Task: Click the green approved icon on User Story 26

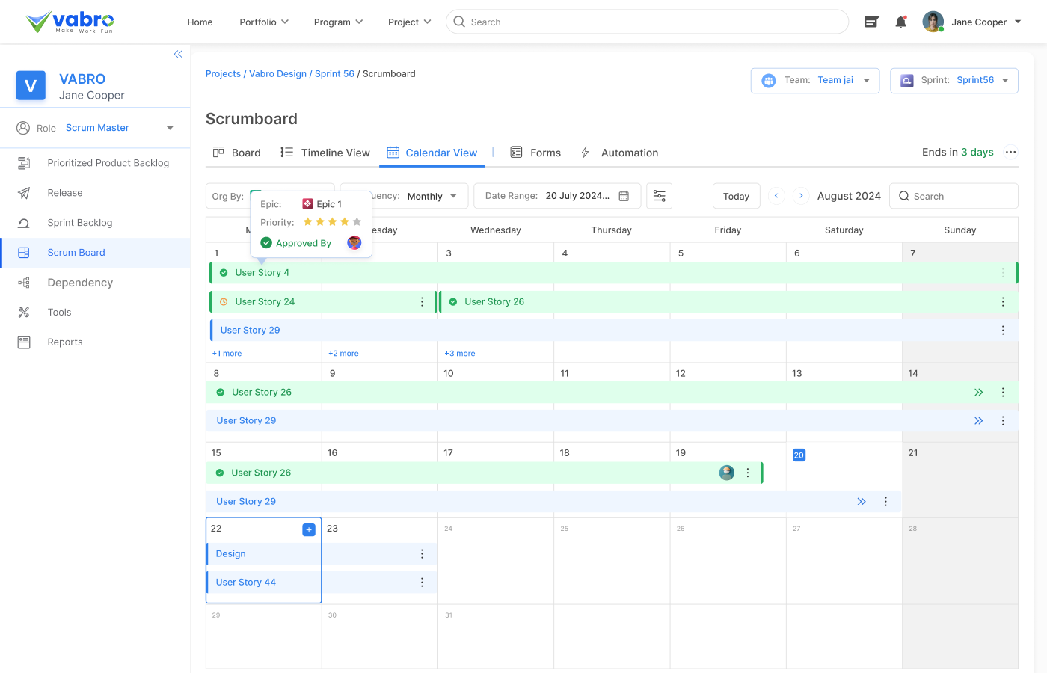Action: point(453,301)
